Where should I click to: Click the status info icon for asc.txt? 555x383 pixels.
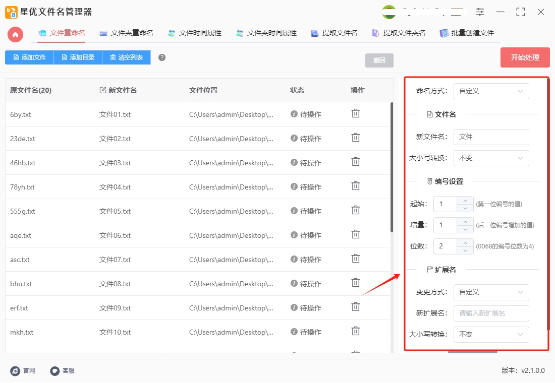click(x=294, y=259)
